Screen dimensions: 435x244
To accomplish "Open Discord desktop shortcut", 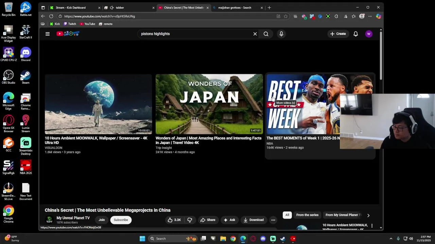I will 25,54.
